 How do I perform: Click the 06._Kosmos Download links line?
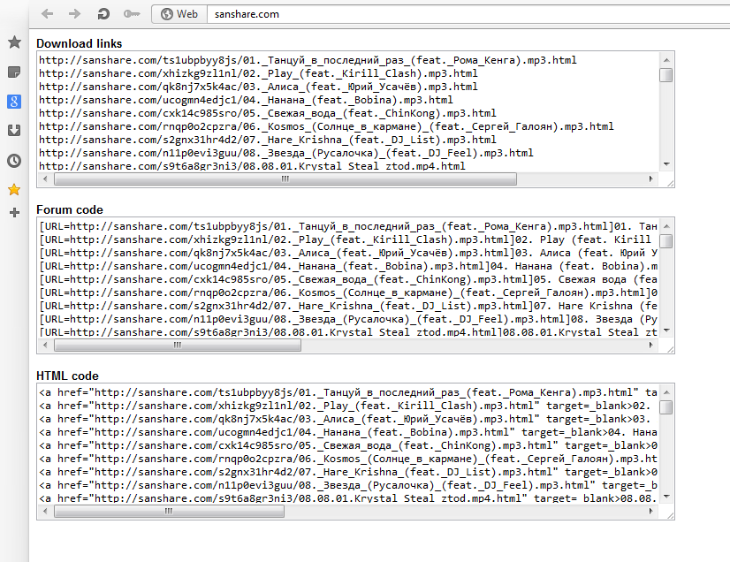click(x=326, y=126)
